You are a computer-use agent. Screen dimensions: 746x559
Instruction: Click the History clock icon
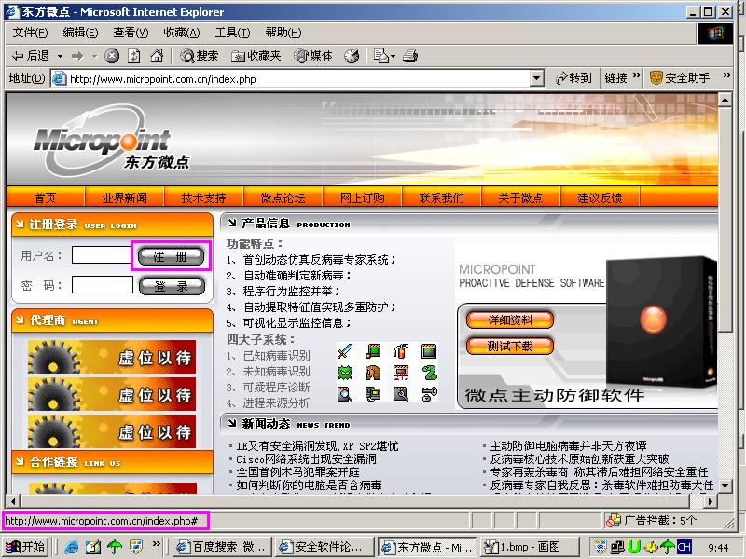[352, 56]
